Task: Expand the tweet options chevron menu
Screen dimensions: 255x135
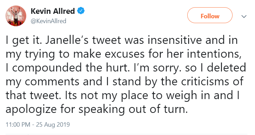Action: click(x=244, y=17)
